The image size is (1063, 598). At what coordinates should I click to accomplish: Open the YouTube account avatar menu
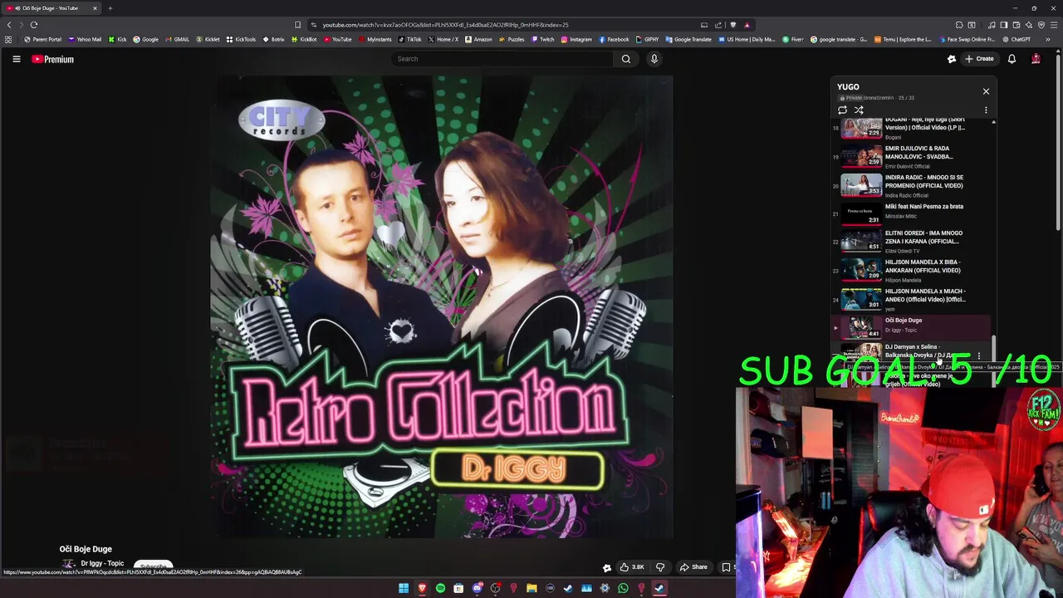pos(1036,59)
